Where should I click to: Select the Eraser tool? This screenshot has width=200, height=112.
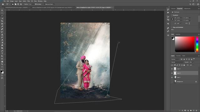click(x=2, y=40)
